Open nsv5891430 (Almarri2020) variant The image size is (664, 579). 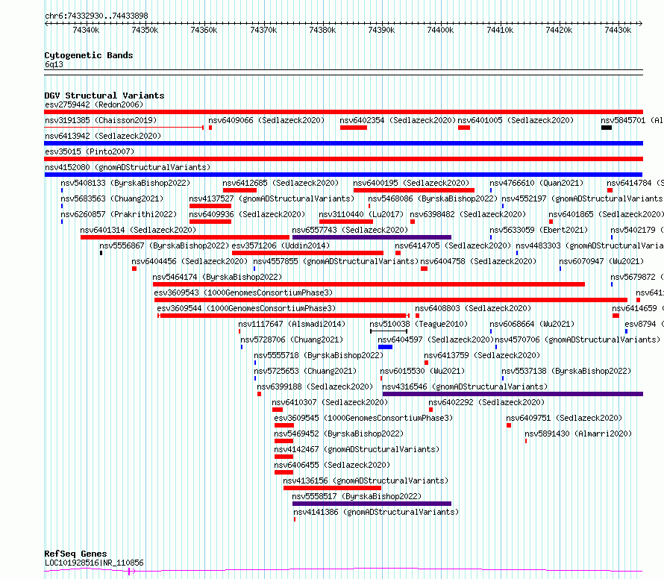[578, 434]
